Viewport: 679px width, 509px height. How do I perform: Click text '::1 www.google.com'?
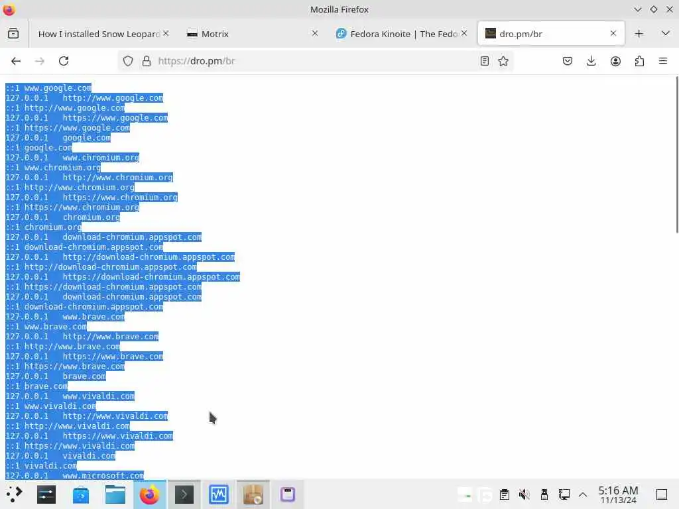[48, 88]
